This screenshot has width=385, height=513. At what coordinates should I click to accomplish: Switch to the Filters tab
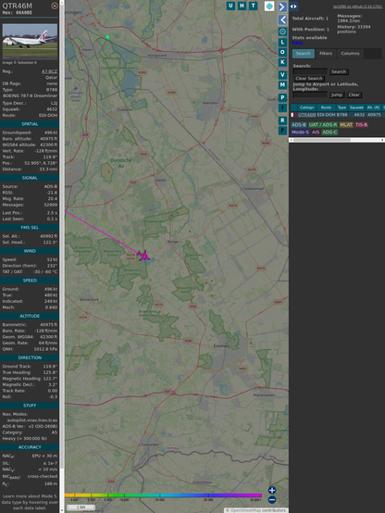click(326, 54)
